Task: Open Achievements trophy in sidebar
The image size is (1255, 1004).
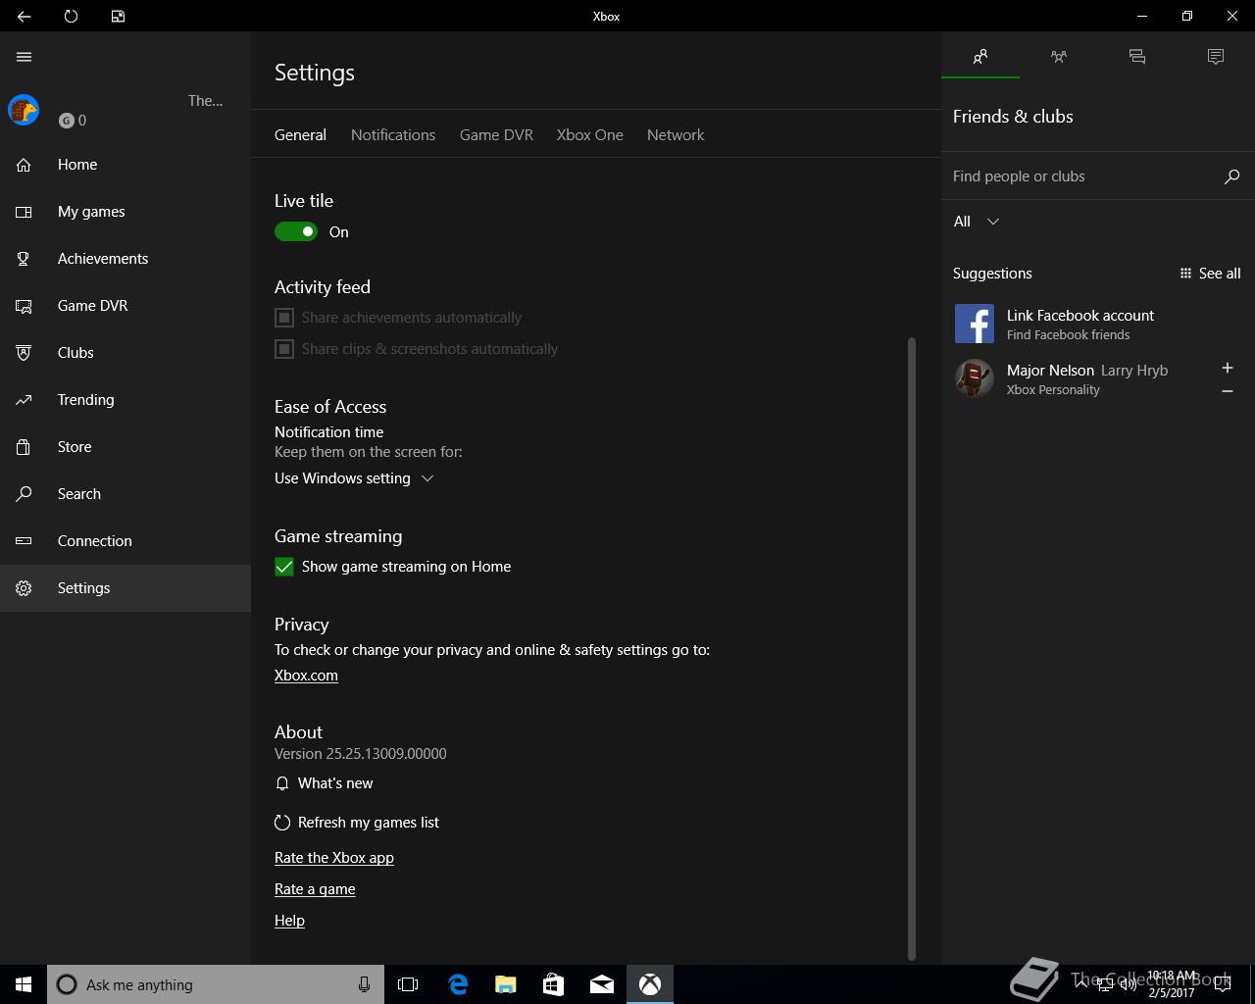Action: (x=125, y=259)
